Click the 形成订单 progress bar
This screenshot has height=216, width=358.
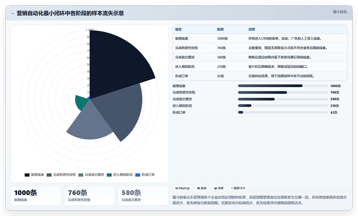283,113
